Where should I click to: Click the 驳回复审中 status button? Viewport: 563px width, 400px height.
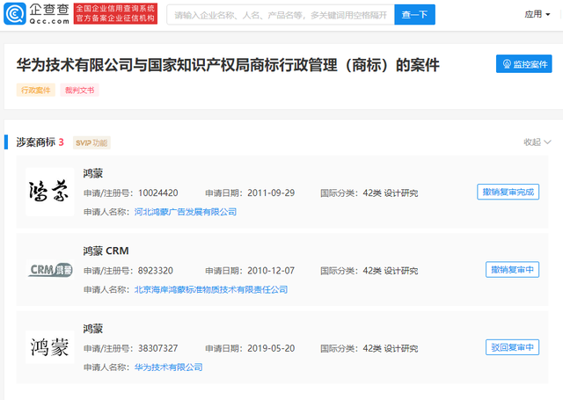click(x=512, y=347)
